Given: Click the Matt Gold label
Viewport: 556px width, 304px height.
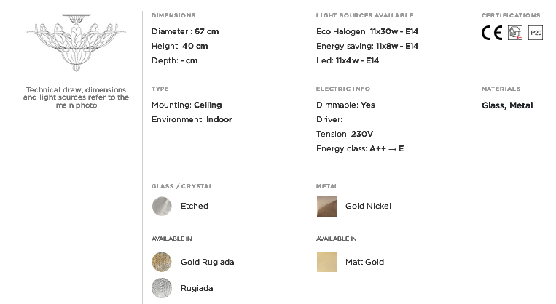Looking at the screenshot, I should (364, 262).
